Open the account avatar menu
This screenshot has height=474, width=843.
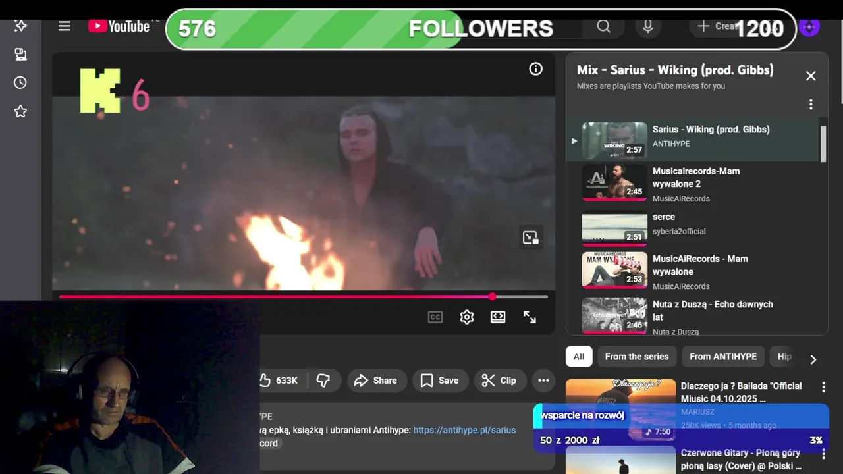point(809,27)
